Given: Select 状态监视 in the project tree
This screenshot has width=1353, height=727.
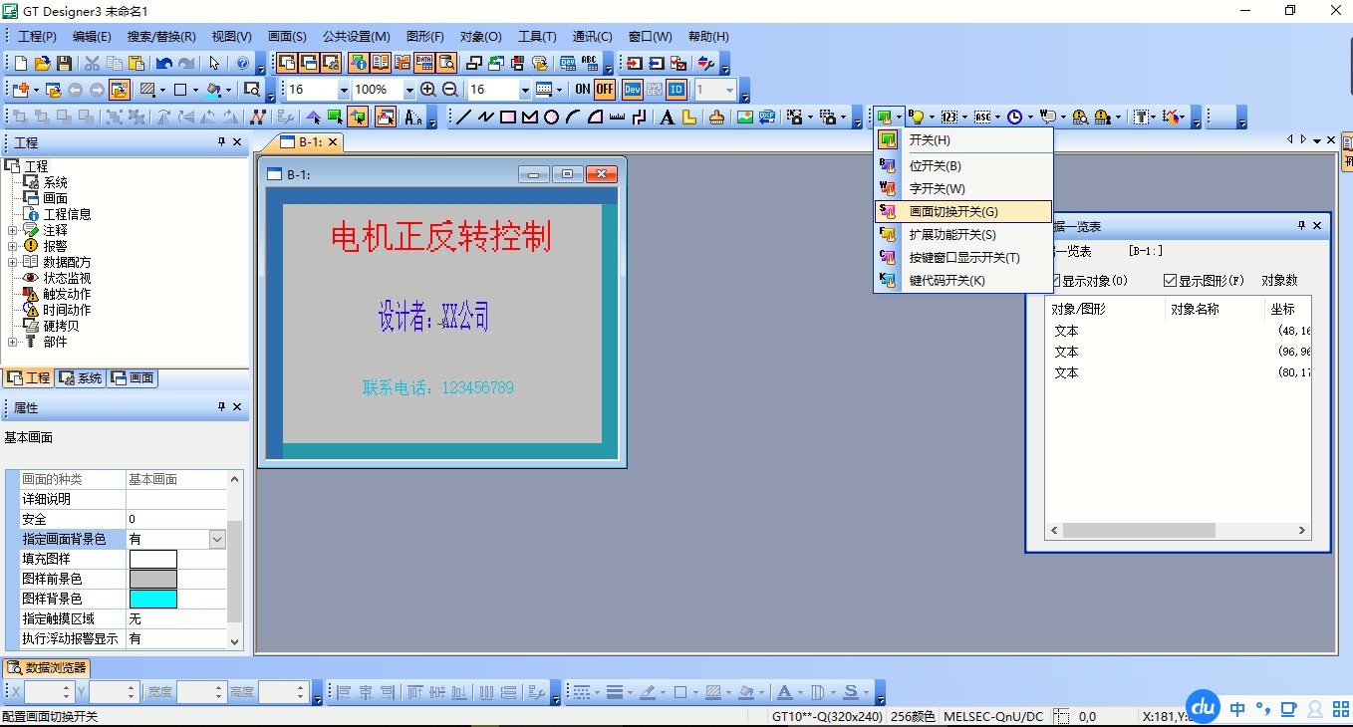Looking at the screenshot, I should pos(67,278).
